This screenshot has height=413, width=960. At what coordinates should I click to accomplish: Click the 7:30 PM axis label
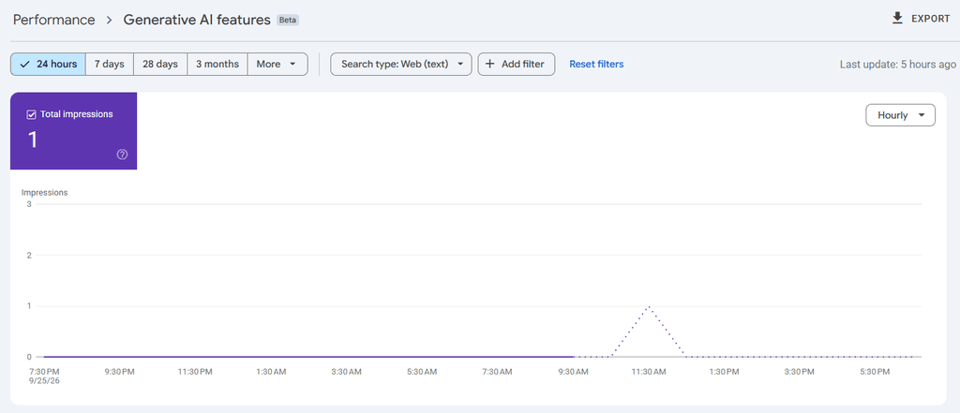coord(44,372)
